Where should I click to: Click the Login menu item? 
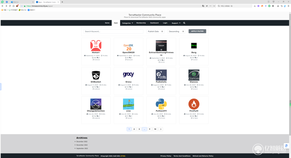[165, 23]
